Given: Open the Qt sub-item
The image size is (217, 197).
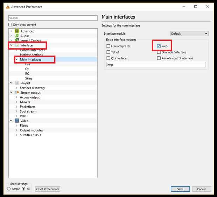Looking at the screenshot, I should pos(27,69).
